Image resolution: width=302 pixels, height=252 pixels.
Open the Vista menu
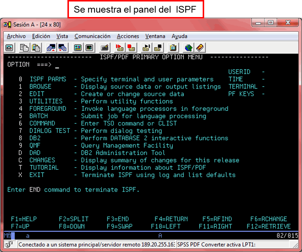click(x=62, y=36)
